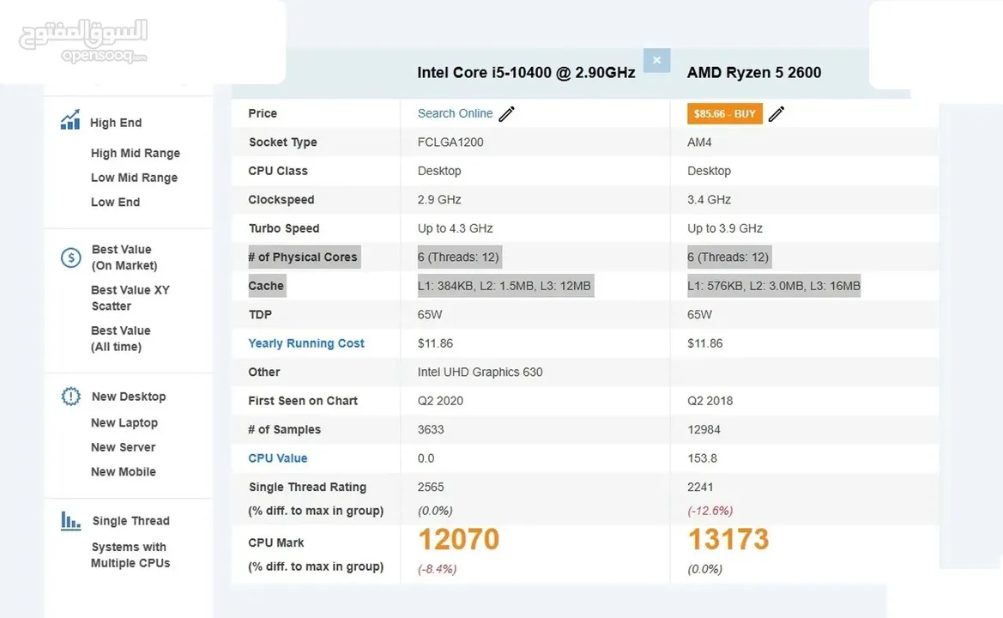Image resolution: width=1003 pixels, height=618 pixels.
Task: Edit price pencil icon for Ryzen 5 2600
Action: click(x=776, y=114)
